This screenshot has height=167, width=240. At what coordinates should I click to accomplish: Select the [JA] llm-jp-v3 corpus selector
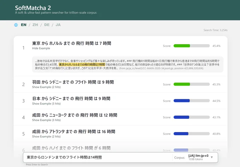click(198, 157)
